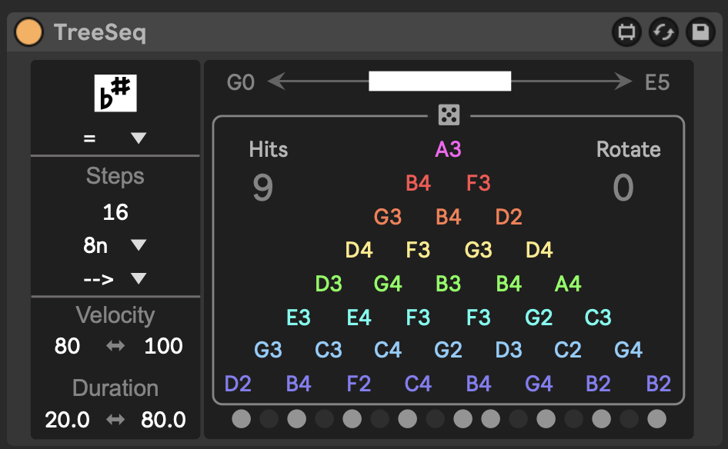Click the velocity range double-arrow icon

click(115, 347)
